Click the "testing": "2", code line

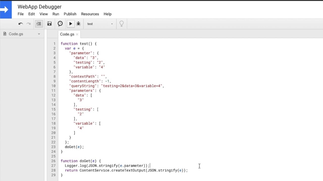[x=89, y=62]
